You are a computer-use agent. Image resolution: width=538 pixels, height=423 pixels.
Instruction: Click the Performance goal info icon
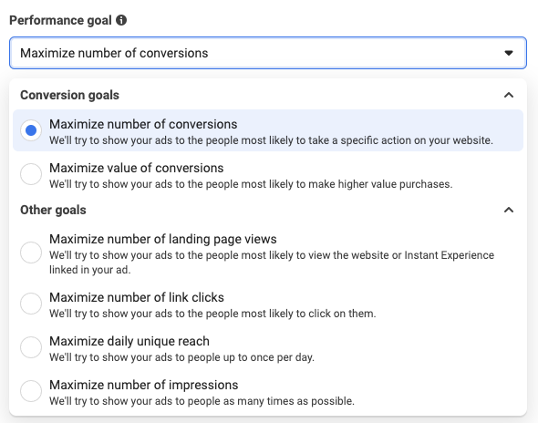(121, 20)
